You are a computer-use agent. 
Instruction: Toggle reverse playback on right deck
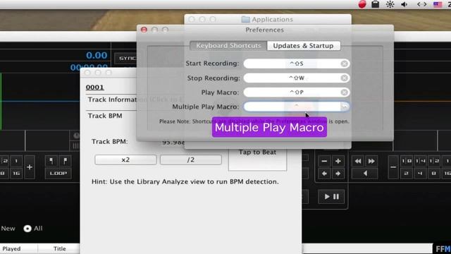coord(365,174)
